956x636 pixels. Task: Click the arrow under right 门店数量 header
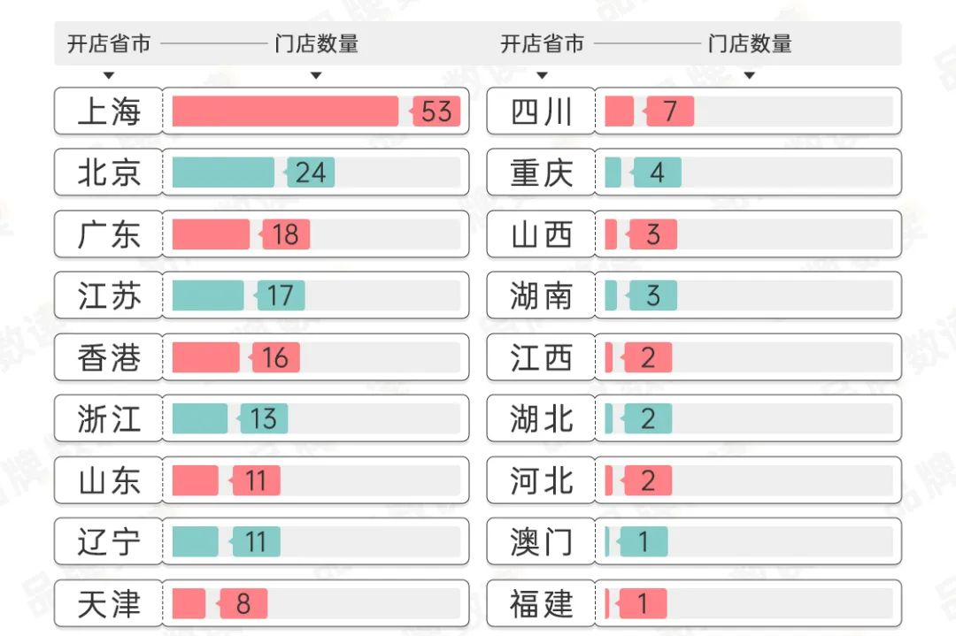click(x=750, y=75)
